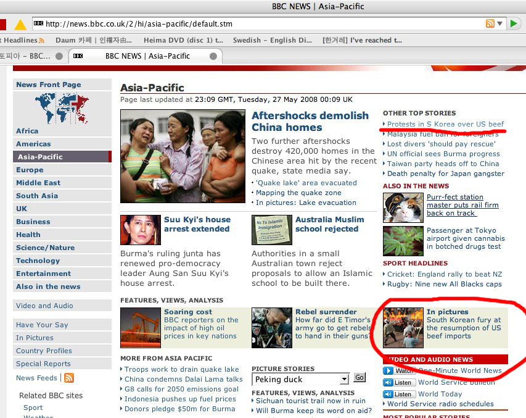Click the oil pump Soaring cost thumbnail
This screenshot has width=526, height=418.
[141, 328]
